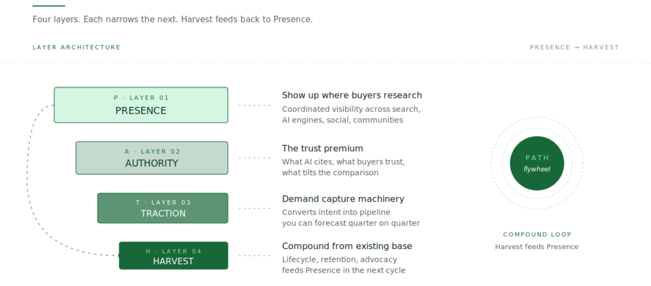The width and height of the screenshot is (651, 286).
Task: Click the PRESENCE → HARVEST label
Action: pyautogui.click(x=574, y=47)
